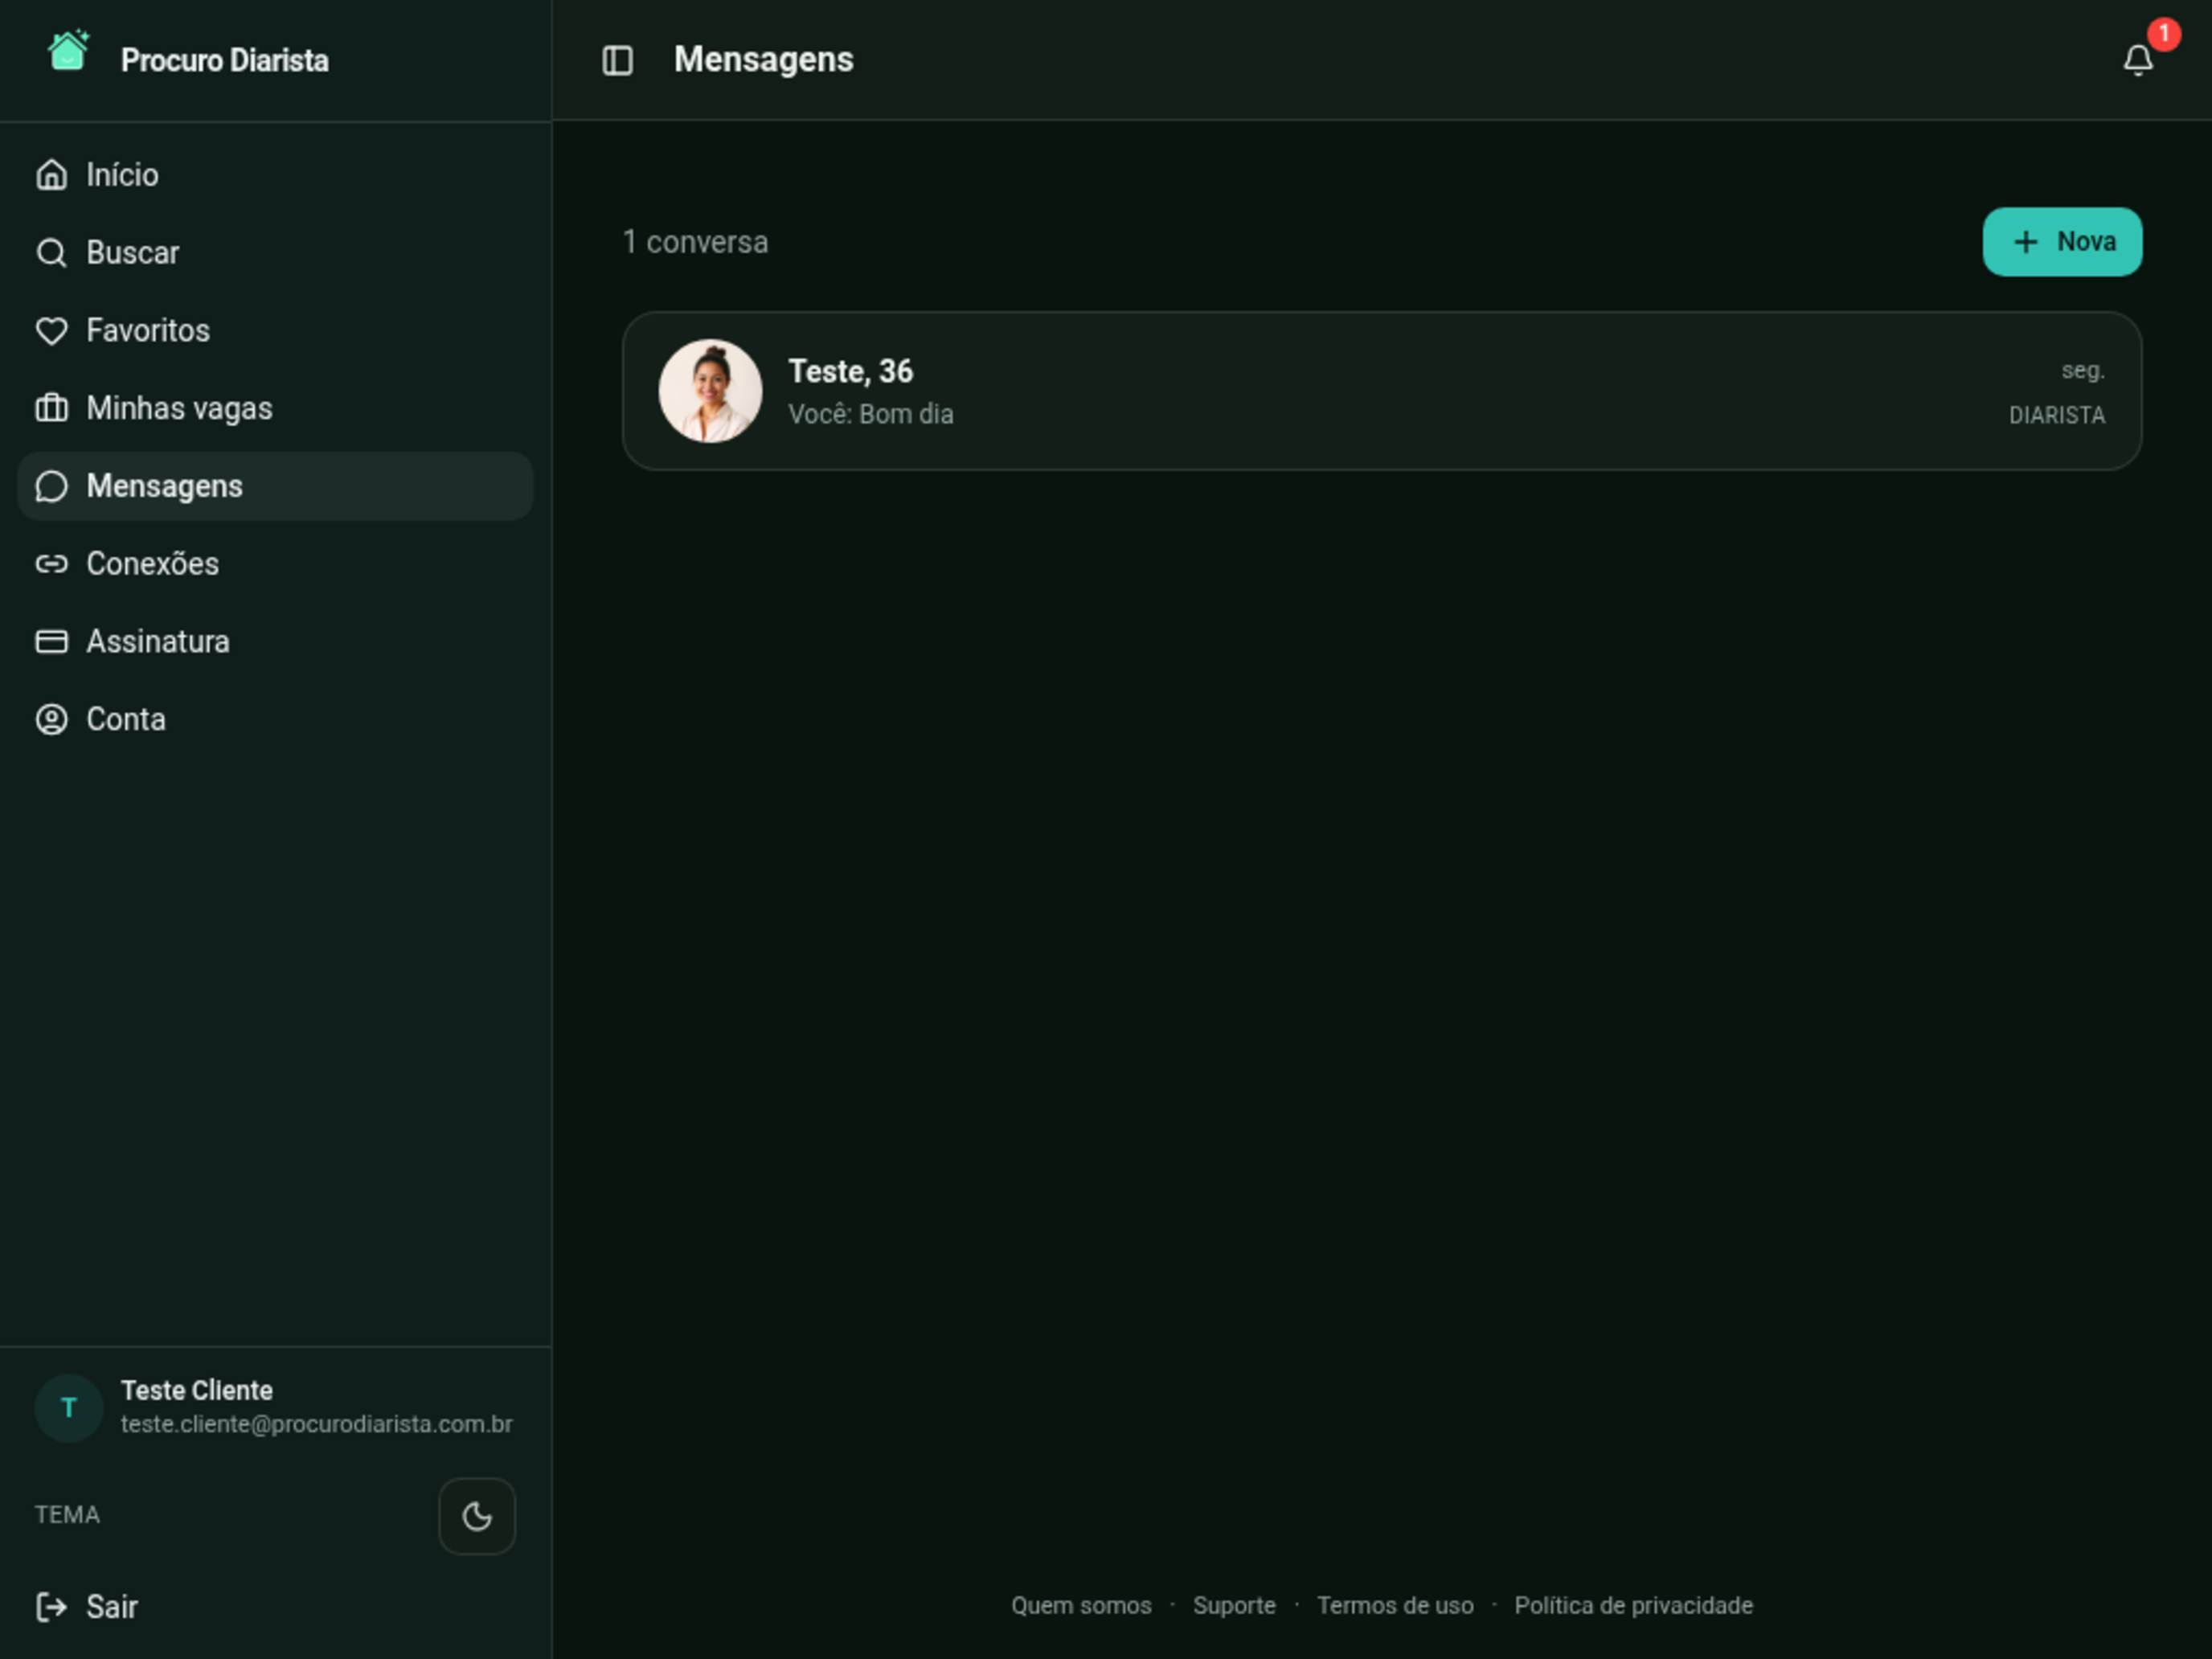Viewport: 2212px width, 1659px height.
Task: Toggle the theme with the moon button
Action: coord(477,1516)
